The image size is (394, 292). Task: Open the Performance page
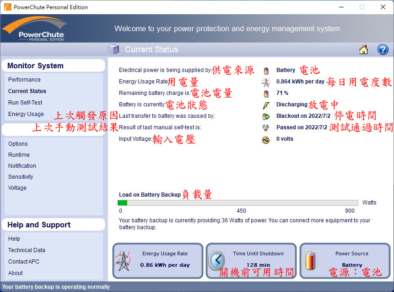[24, 80]
